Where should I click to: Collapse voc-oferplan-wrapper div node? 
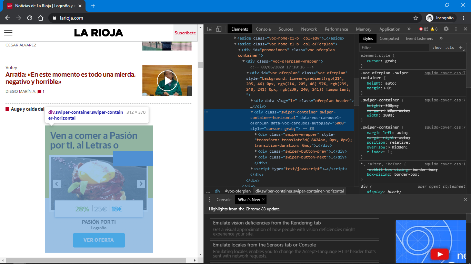point(244,61)
